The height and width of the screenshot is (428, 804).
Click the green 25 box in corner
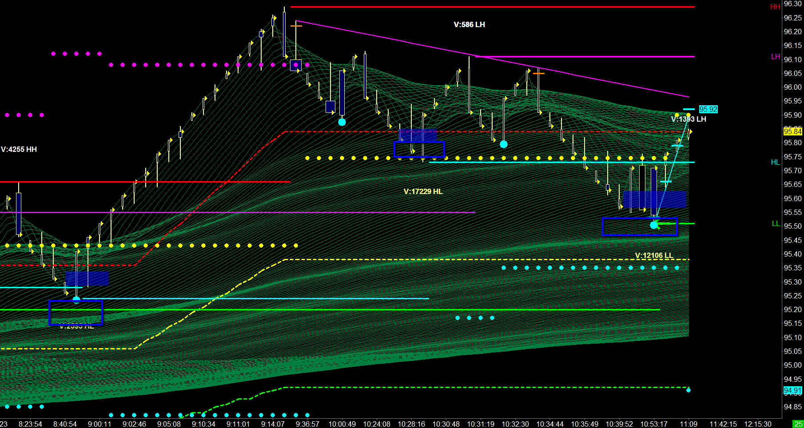coord(799,424)
